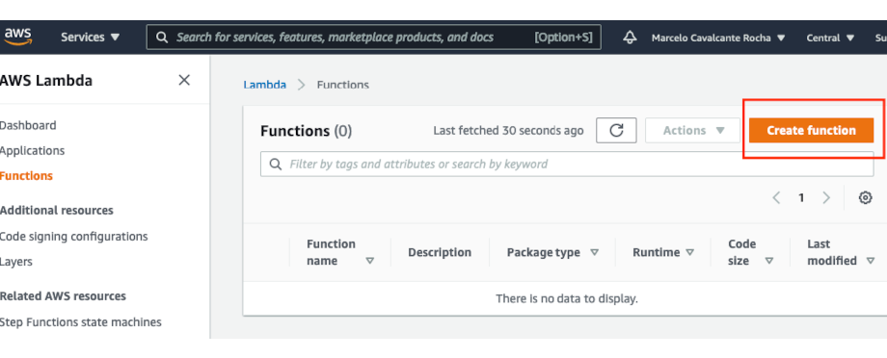Click the AWS logo home icon
This screenshot has height=358, width=887.
(18, 37)
